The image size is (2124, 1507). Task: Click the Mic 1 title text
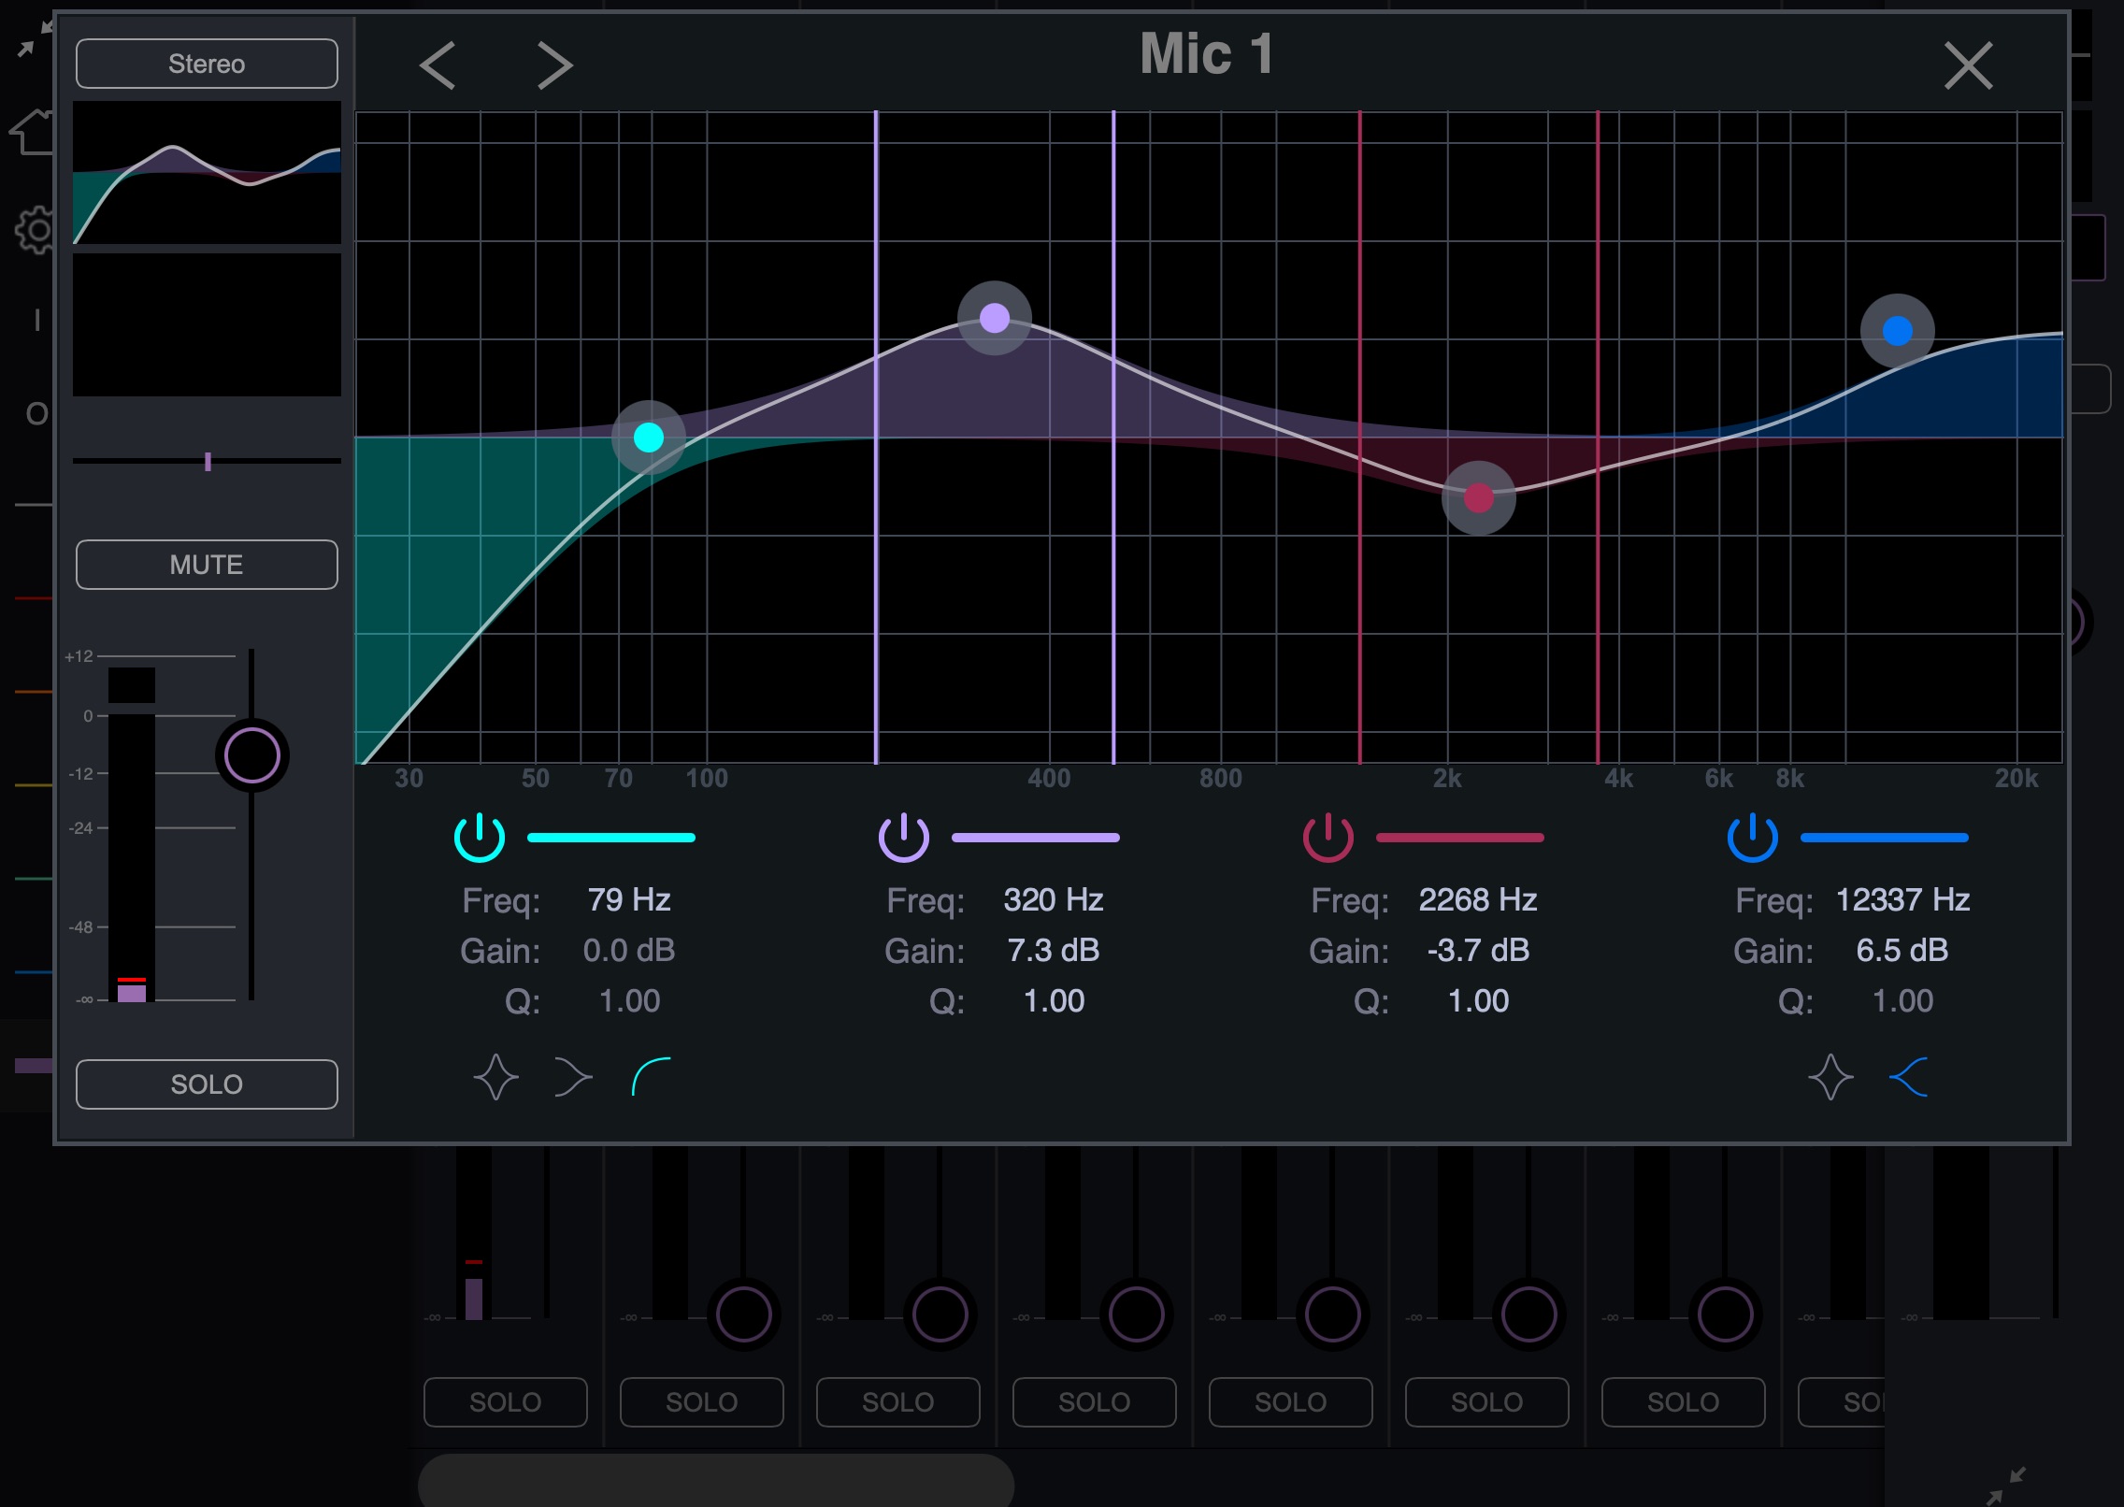tap(1206, 54)
